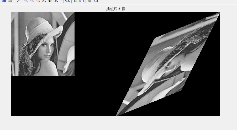
Task: Click the plot title 插值后图像
Action: (x=116, y=9)
